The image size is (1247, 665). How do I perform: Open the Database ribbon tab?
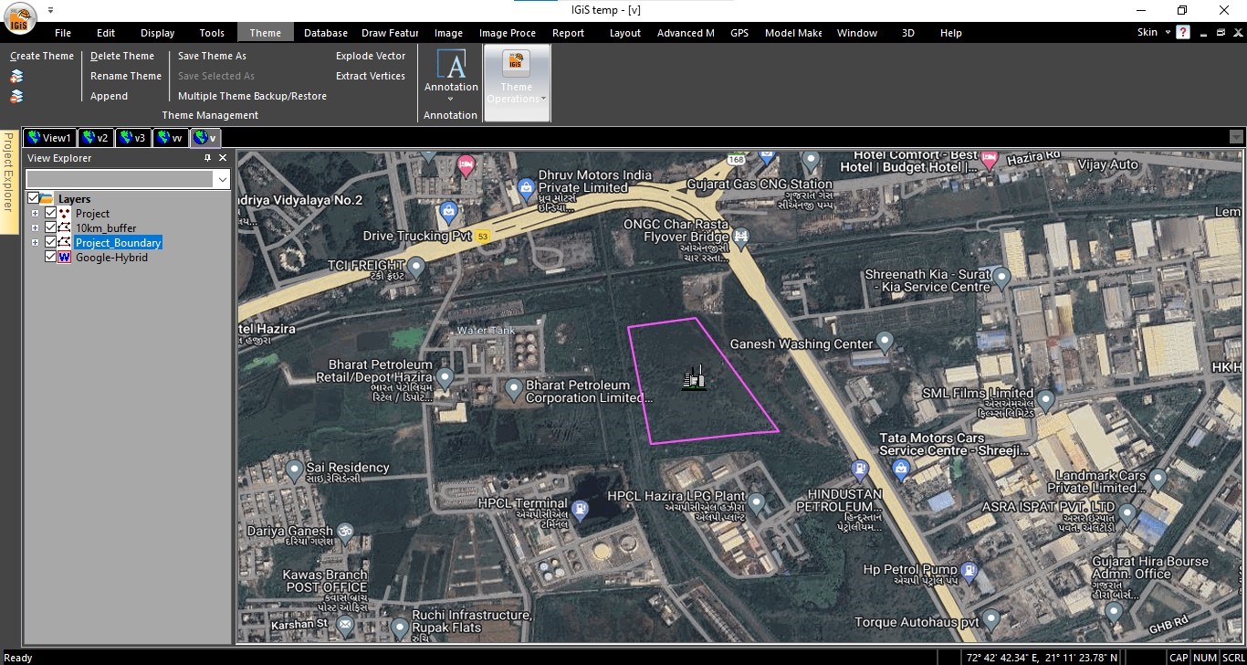[x=326, y=33]
